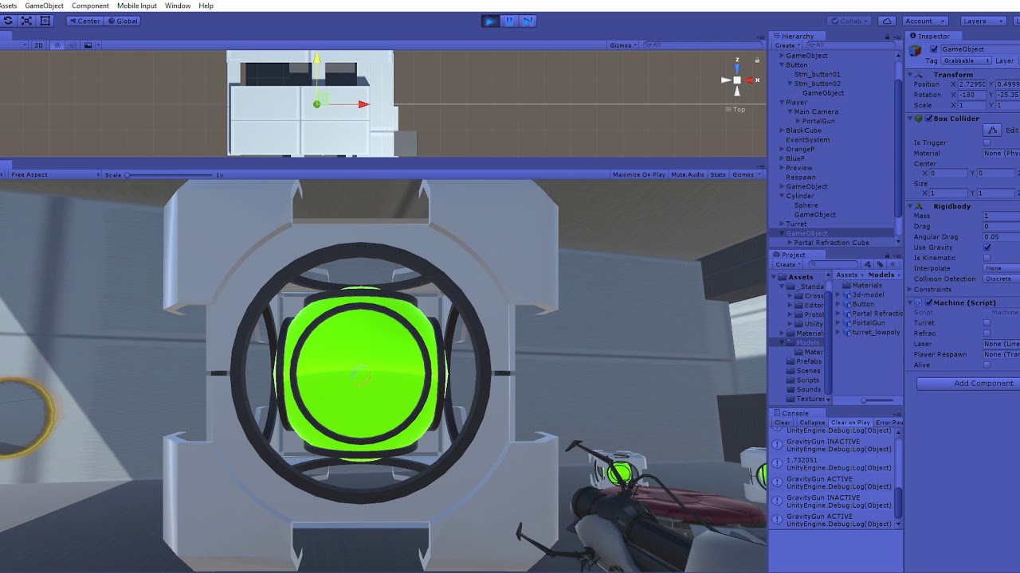Adjust the game view Scale slider
This screenshot has width=1020, height=573.
(169, 175)
